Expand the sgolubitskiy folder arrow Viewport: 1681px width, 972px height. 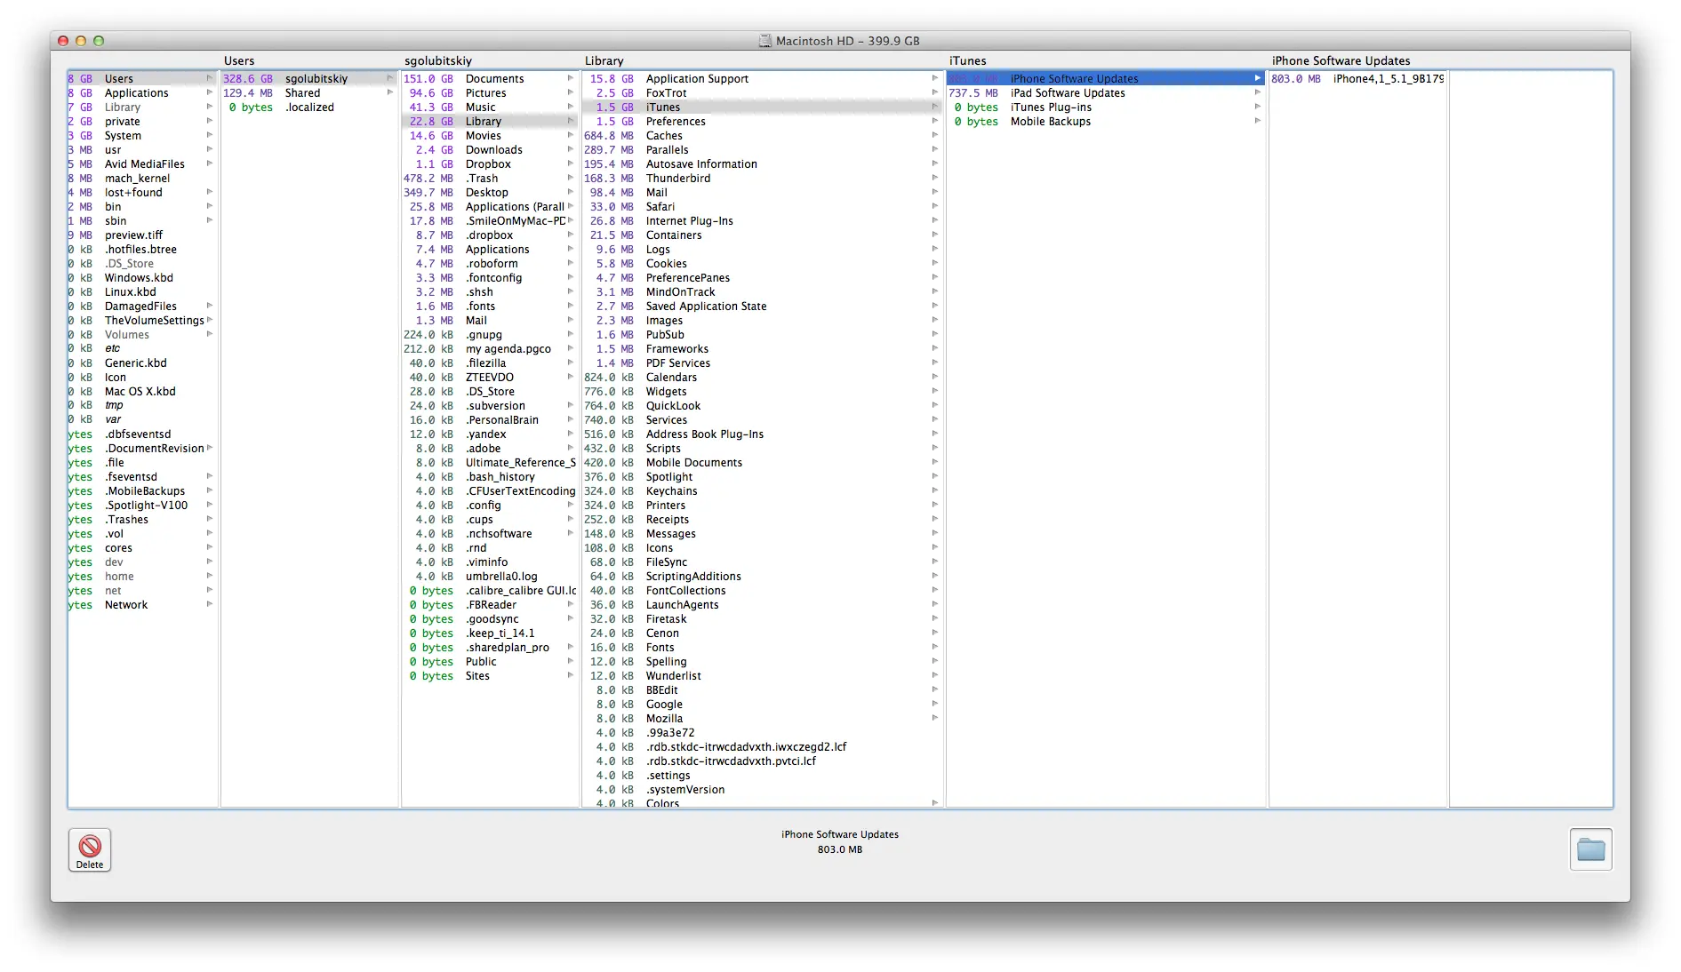[x=390, y=78]
